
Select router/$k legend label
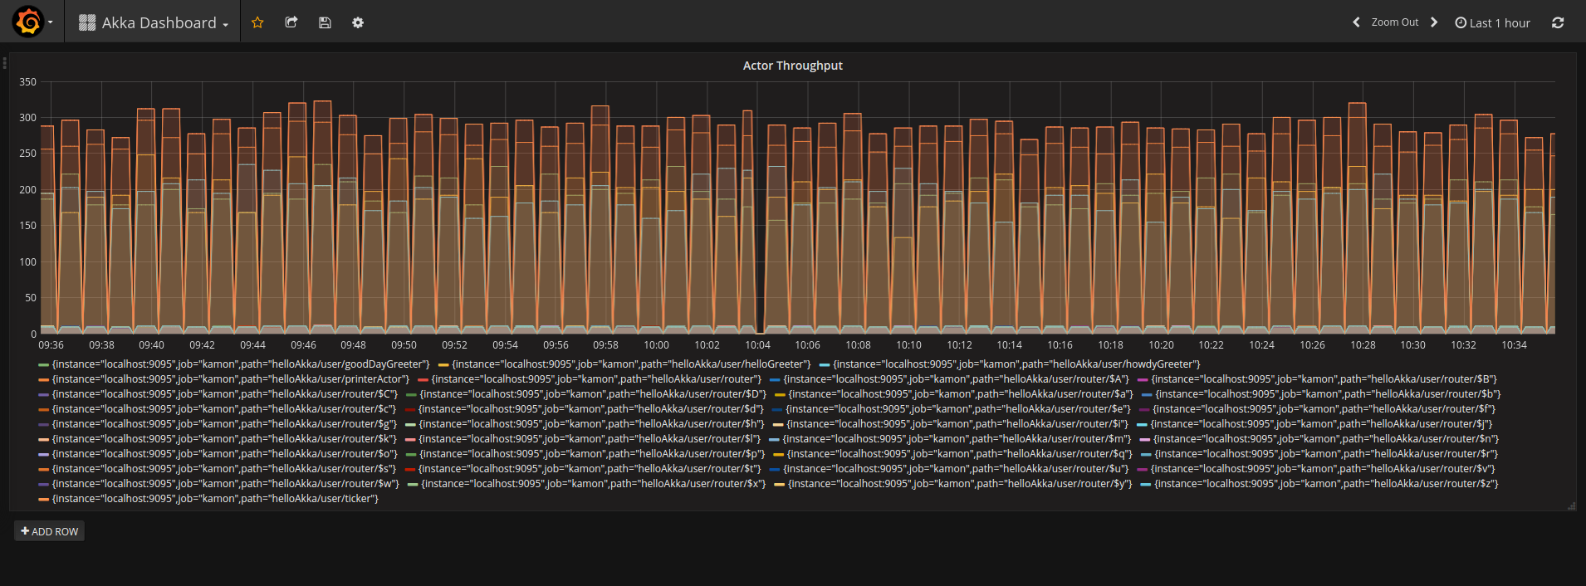point(224,439)
